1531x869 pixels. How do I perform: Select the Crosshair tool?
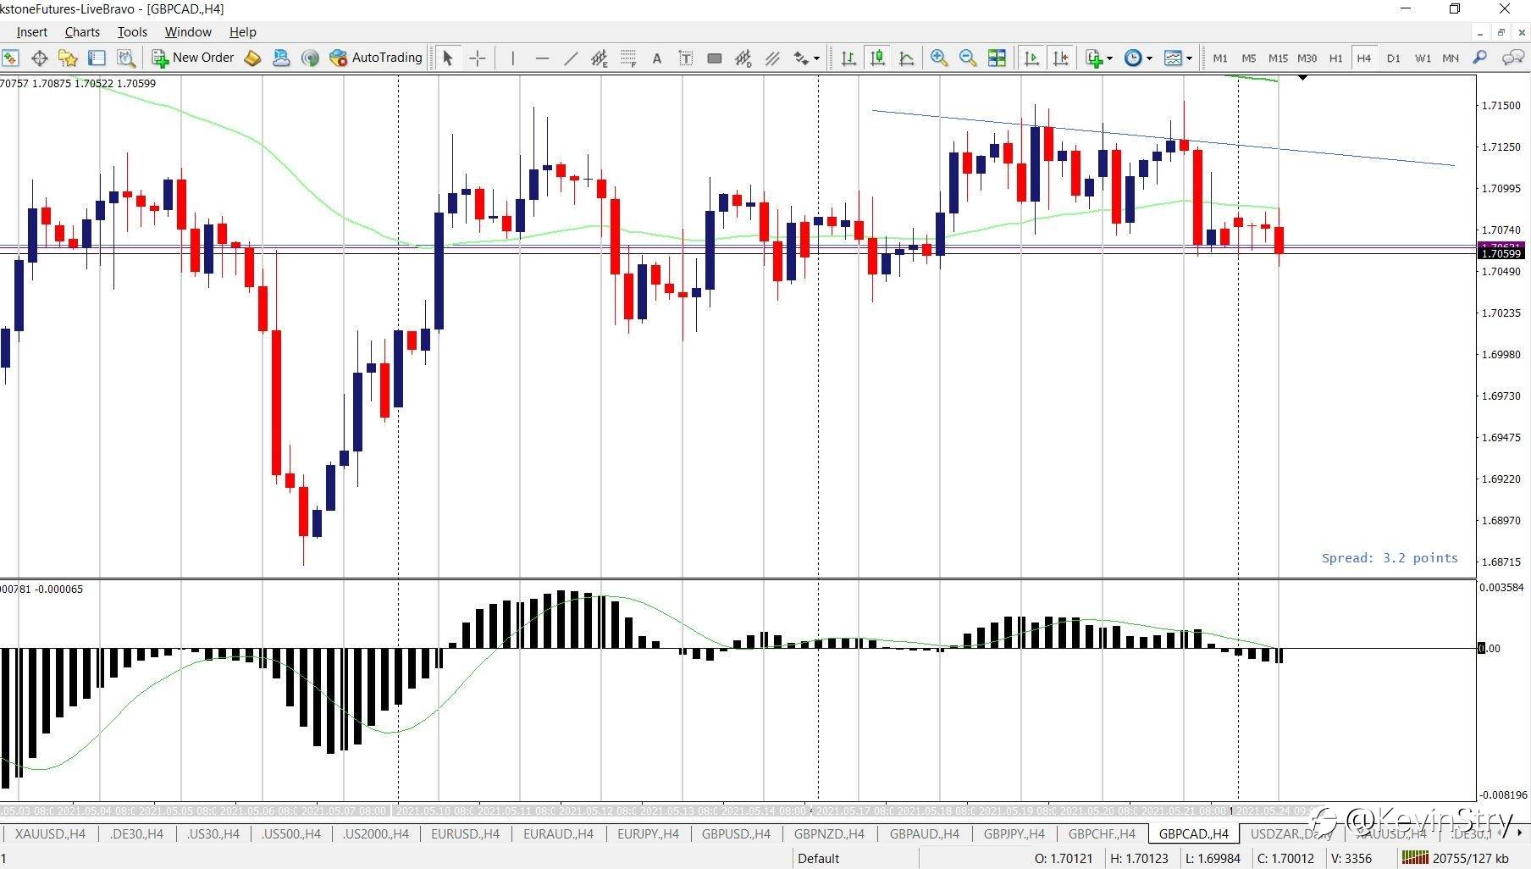(x=478, y=58)
